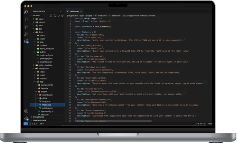The height and width of the screenshot is (143, 237).
Task: Click the TS icon beside app.config.ts
Action: pyautogui.click(x=39, y=111)
